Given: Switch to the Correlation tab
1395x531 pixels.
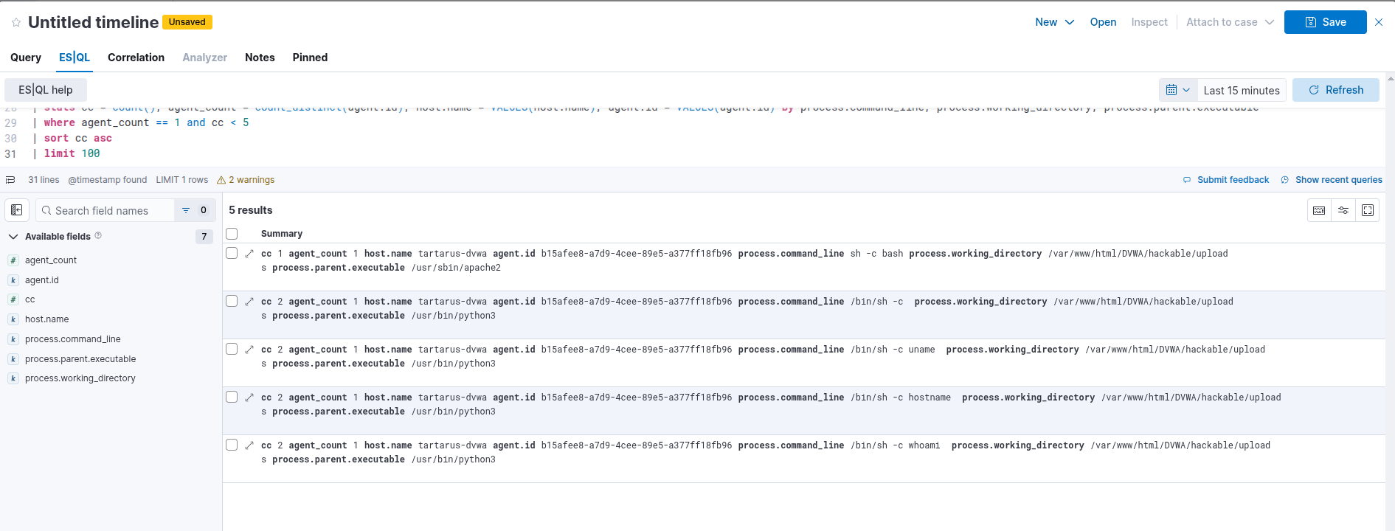Looking at the screenshot, I should pos(136,58).
